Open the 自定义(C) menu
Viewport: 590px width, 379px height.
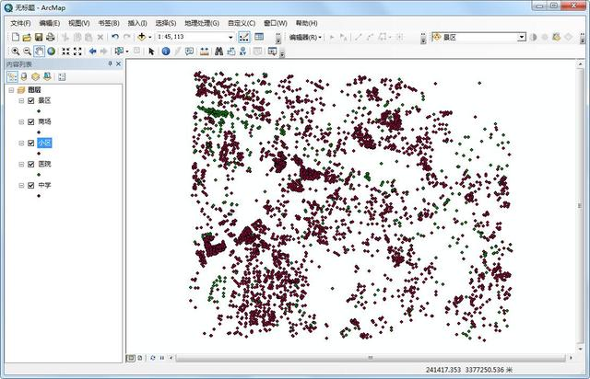tap(242, 23)
